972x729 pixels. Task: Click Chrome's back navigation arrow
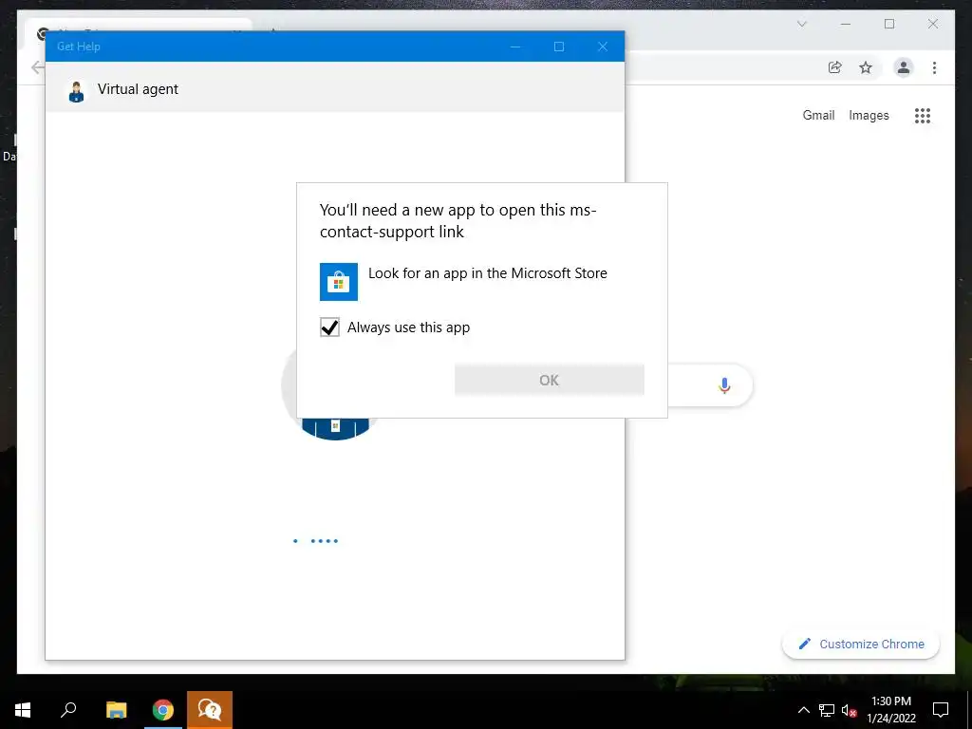[x=37, y=67]
